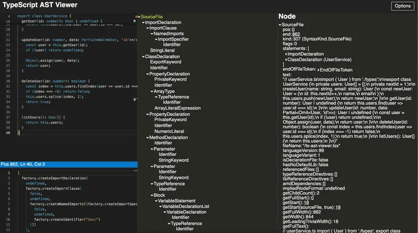Click the 'kind:307 (SyntaxKind.SourceFile)' property

coord(317,39)
